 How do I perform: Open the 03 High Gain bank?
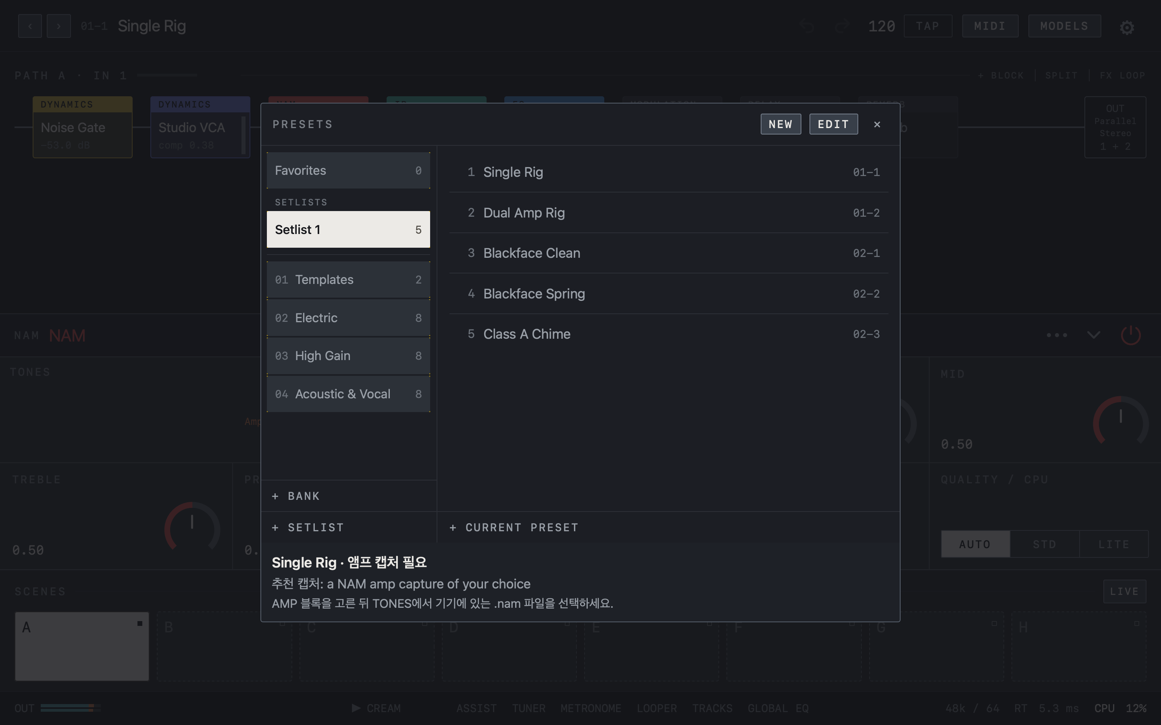tap(348, 356)
